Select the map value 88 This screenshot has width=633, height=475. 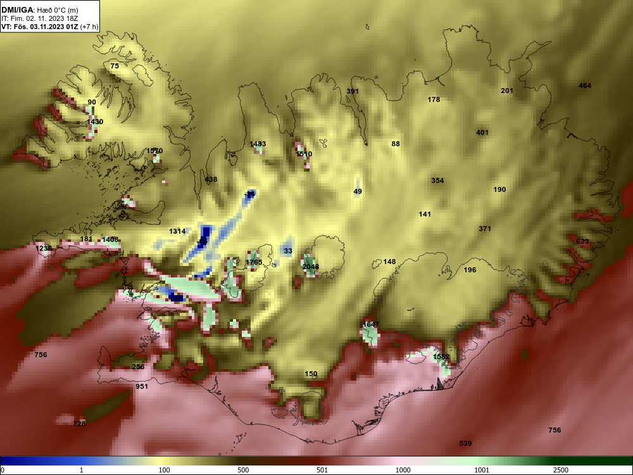pos(396,144)
